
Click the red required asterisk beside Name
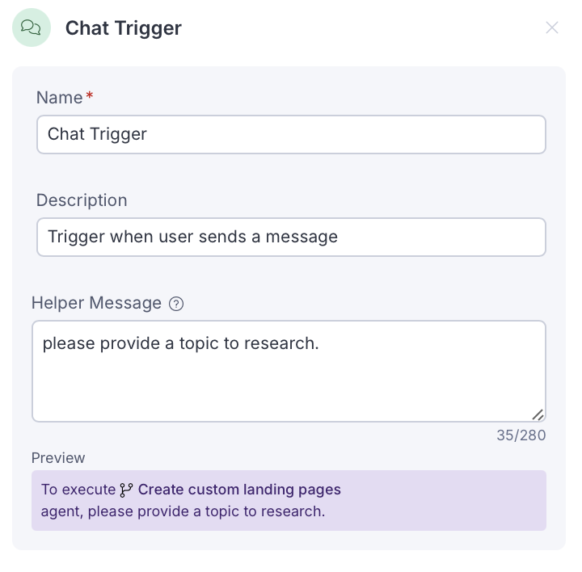(x=90, y=97)
